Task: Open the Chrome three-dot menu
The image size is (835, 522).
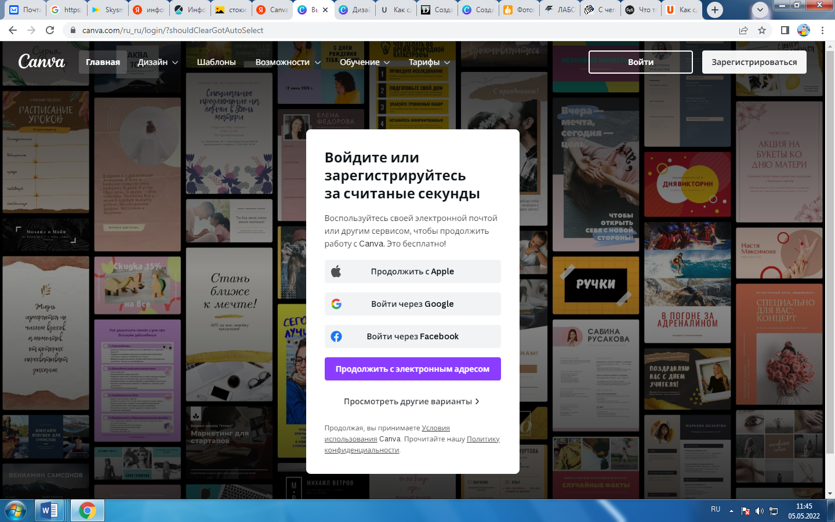Action: [822, 30]
